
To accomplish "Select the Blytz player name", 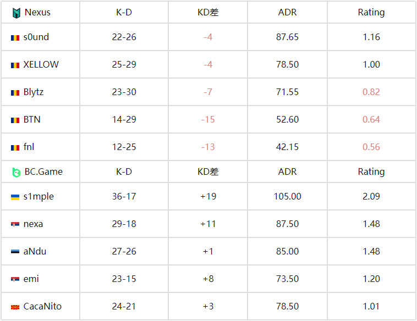I will coord(34,92).
